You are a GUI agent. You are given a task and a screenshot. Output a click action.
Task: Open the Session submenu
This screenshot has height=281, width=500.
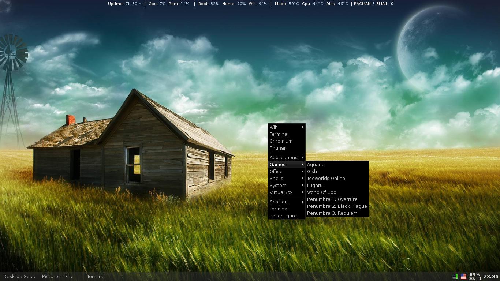[x=287, y=202]
